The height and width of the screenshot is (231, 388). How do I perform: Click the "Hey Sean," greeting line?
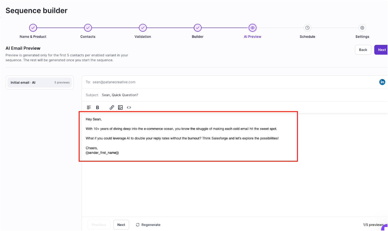[x=94, y=119]
